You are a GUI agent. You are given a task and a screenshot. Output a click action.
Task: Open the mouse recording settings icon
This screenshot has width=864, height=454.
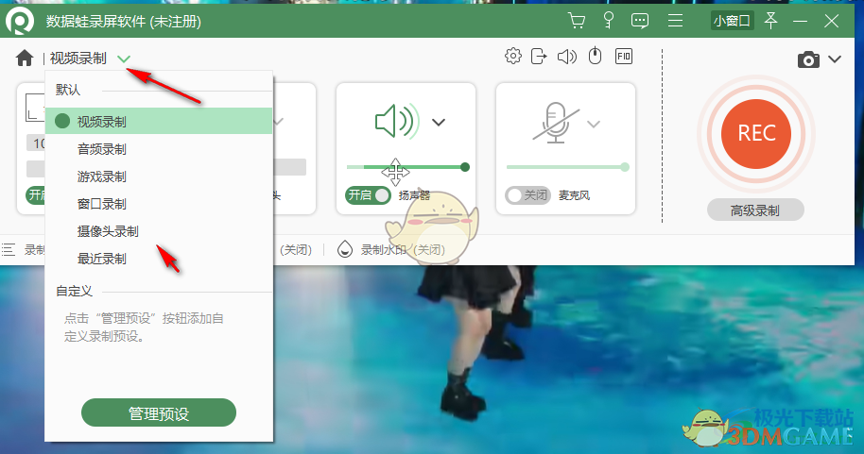click(596, 56)
